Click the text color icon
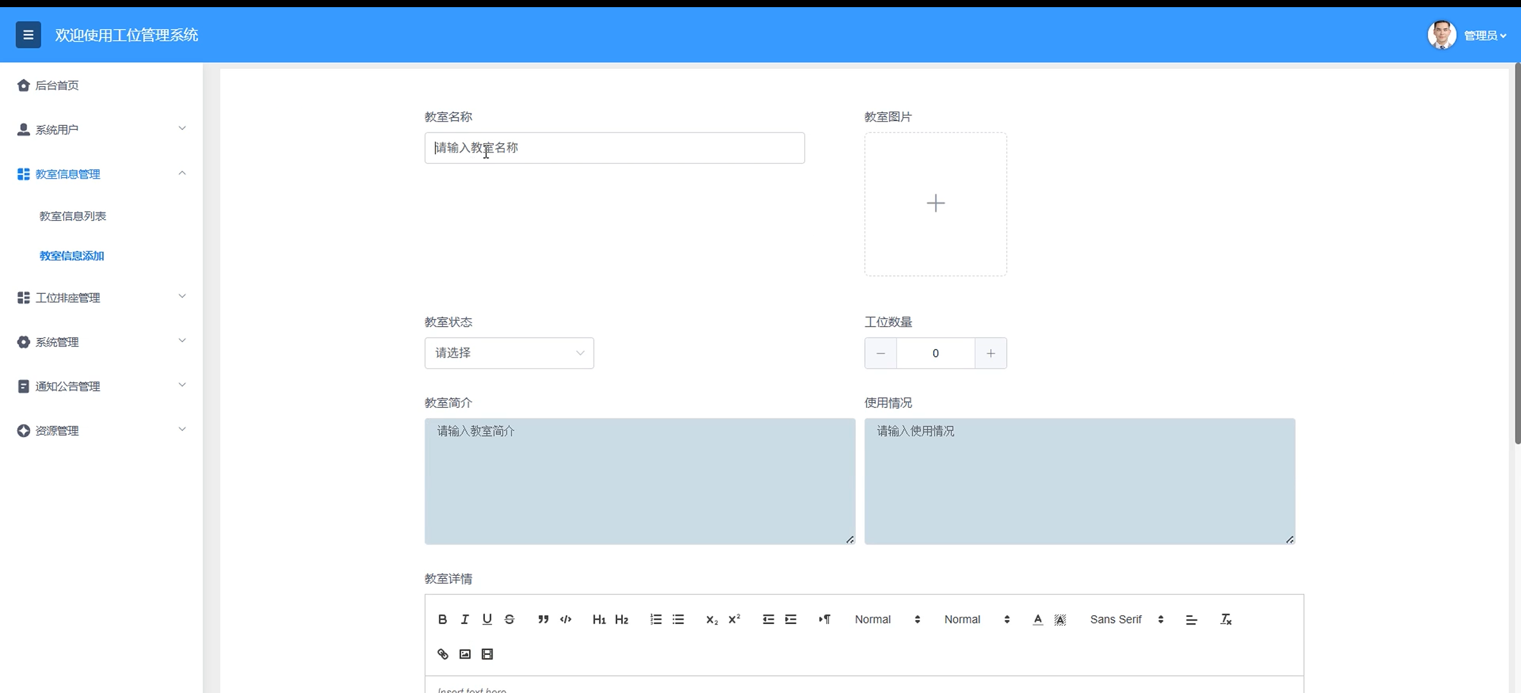 1038,619
